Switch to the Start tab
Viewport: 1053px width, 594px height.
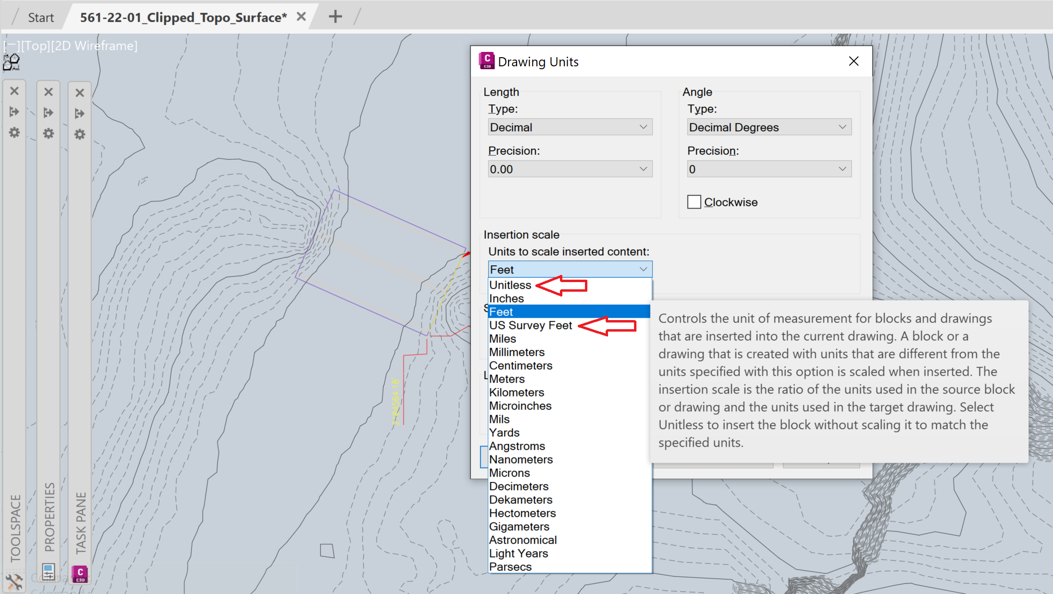[x=40, y=17]
